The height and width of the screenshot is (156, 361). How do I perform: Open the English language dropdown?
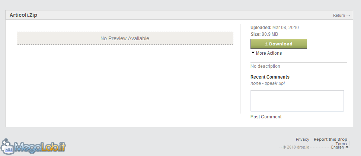click(340, 147)
